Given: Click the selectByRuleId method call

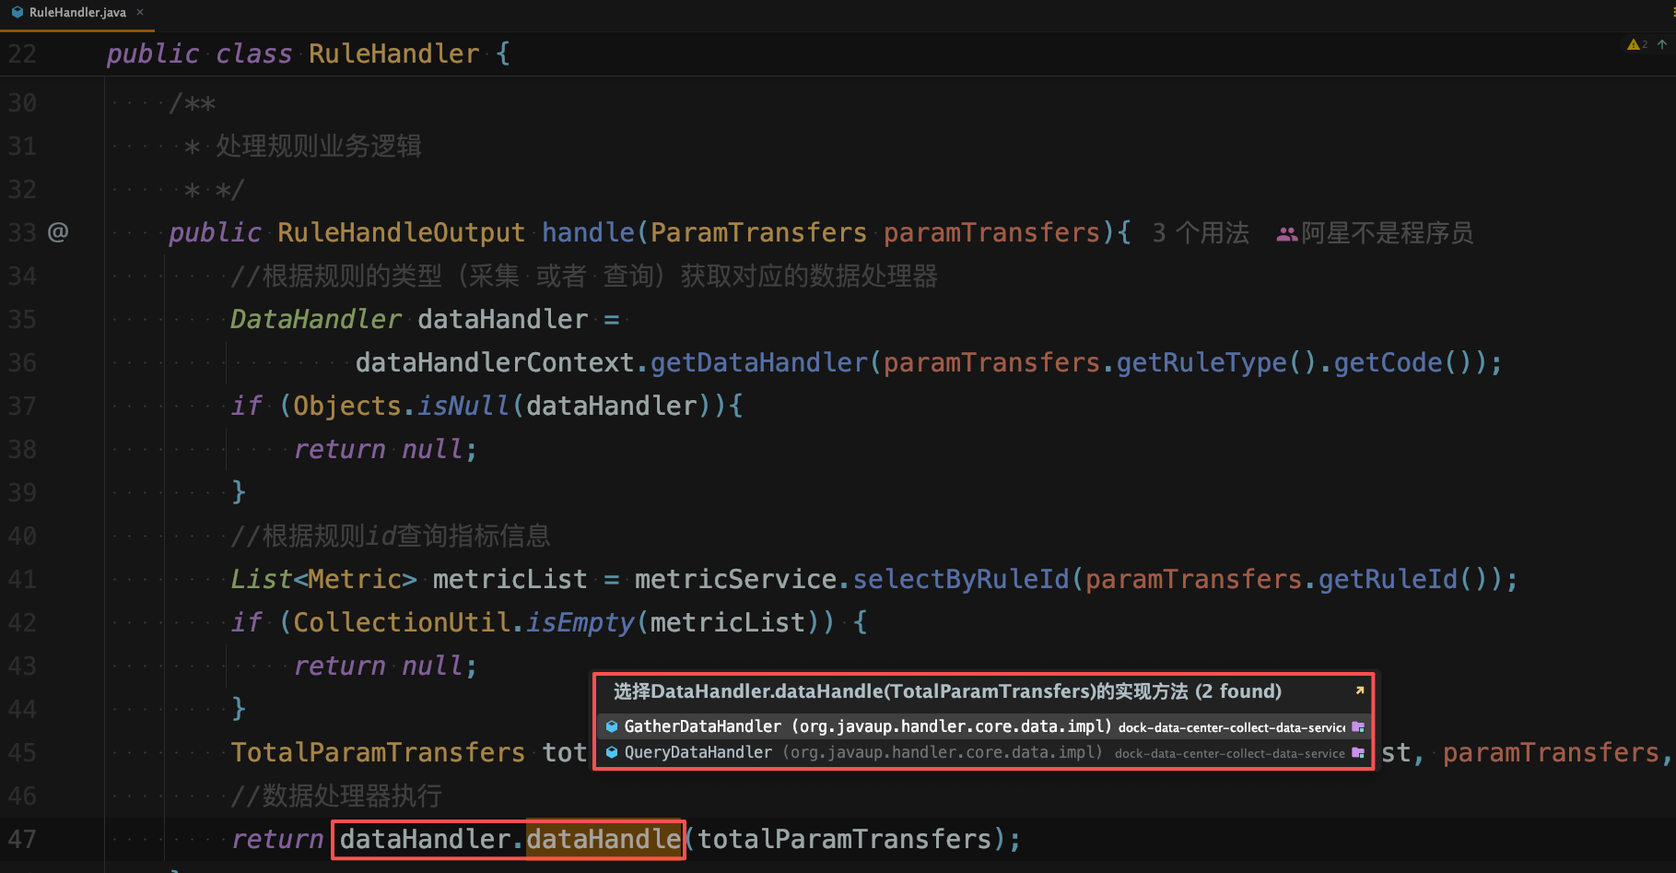Looking at the screenshot, I should pos(960,579).
